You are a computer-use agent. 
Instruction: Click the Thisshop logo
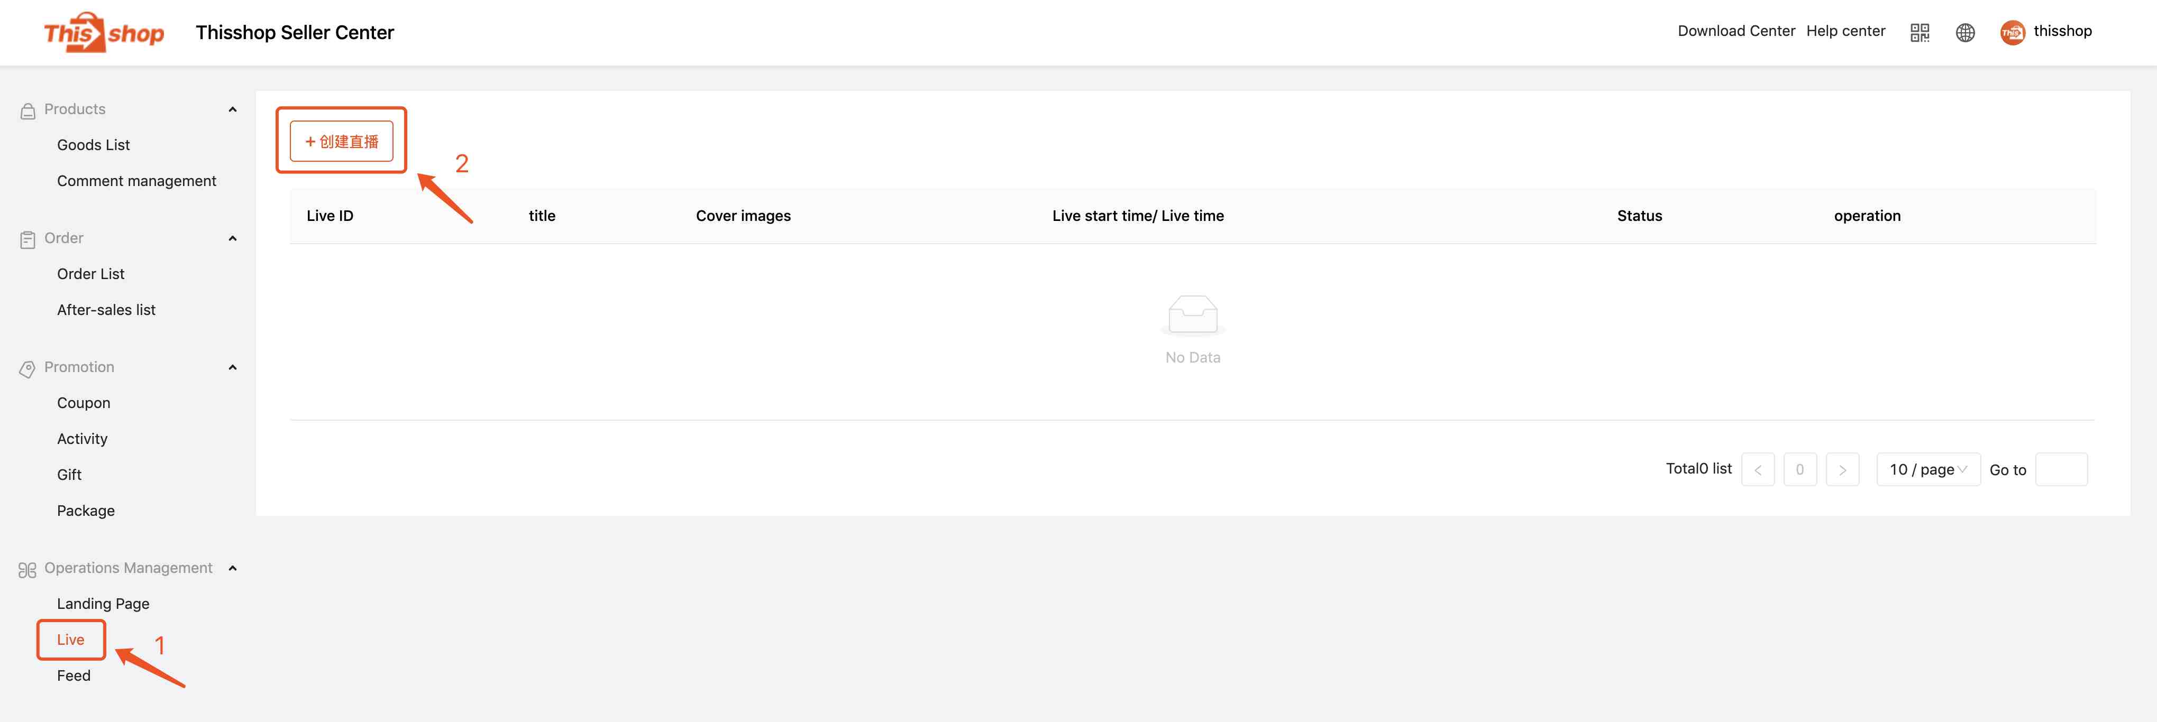coord(104,33)
